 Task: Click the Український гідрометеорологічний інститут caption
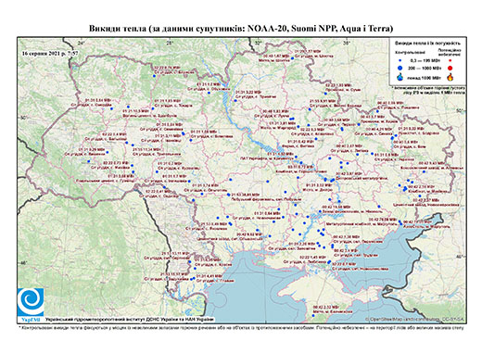pyautogui.click(x=130, y=319)
